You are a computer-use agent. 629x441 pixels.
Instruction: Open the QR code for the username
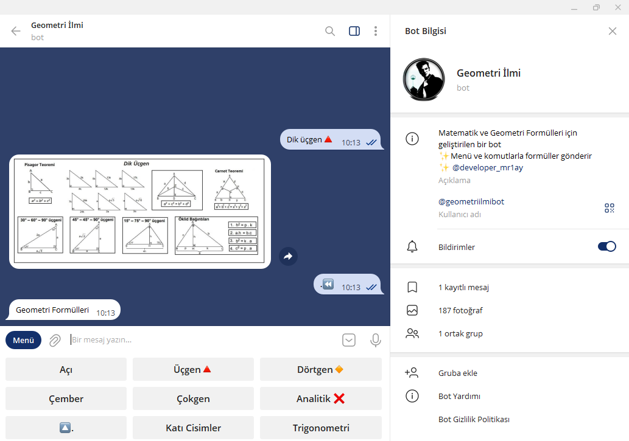point(610,207)
